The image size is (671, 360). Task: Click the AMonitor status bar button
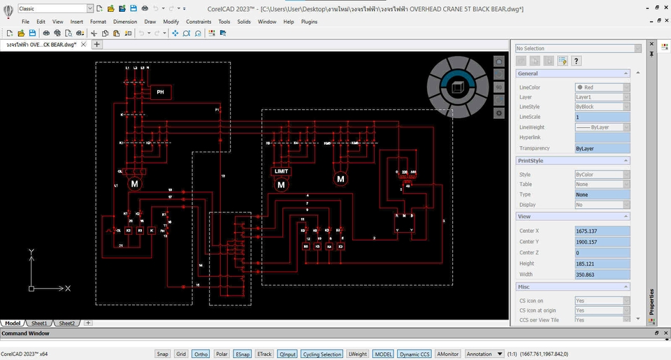pos(447,354)
